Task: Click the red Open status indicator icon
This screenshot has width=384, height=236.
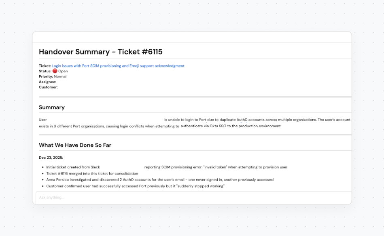Action: pyautogui.click(x=55, y=71)
